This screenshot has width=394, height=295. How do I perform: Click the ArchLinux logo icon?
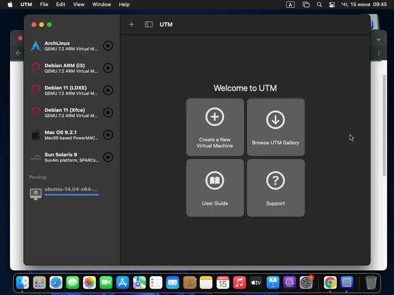[x=36, y=46]
